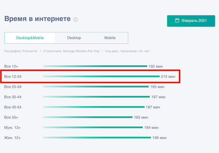Click the География: Россия 0+ filter text
This screenshot has height=153, width=219.
[21, 51]
